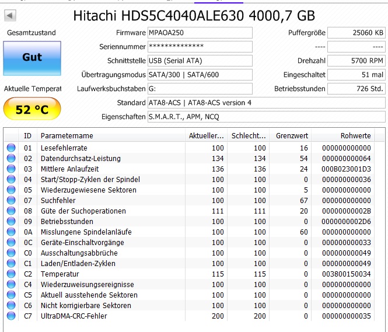
Task: Select the Puffergröße value 25060 KB
Action: pos(356,33)
